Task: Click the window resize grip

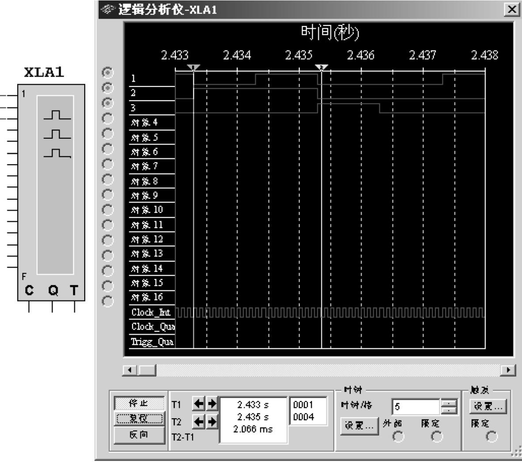Action: click(x=517, y=452)
